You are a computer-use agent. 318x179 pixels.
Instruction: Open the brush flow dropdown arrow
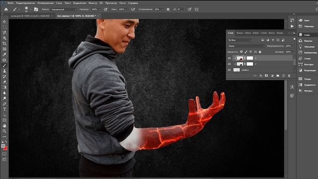127,9
